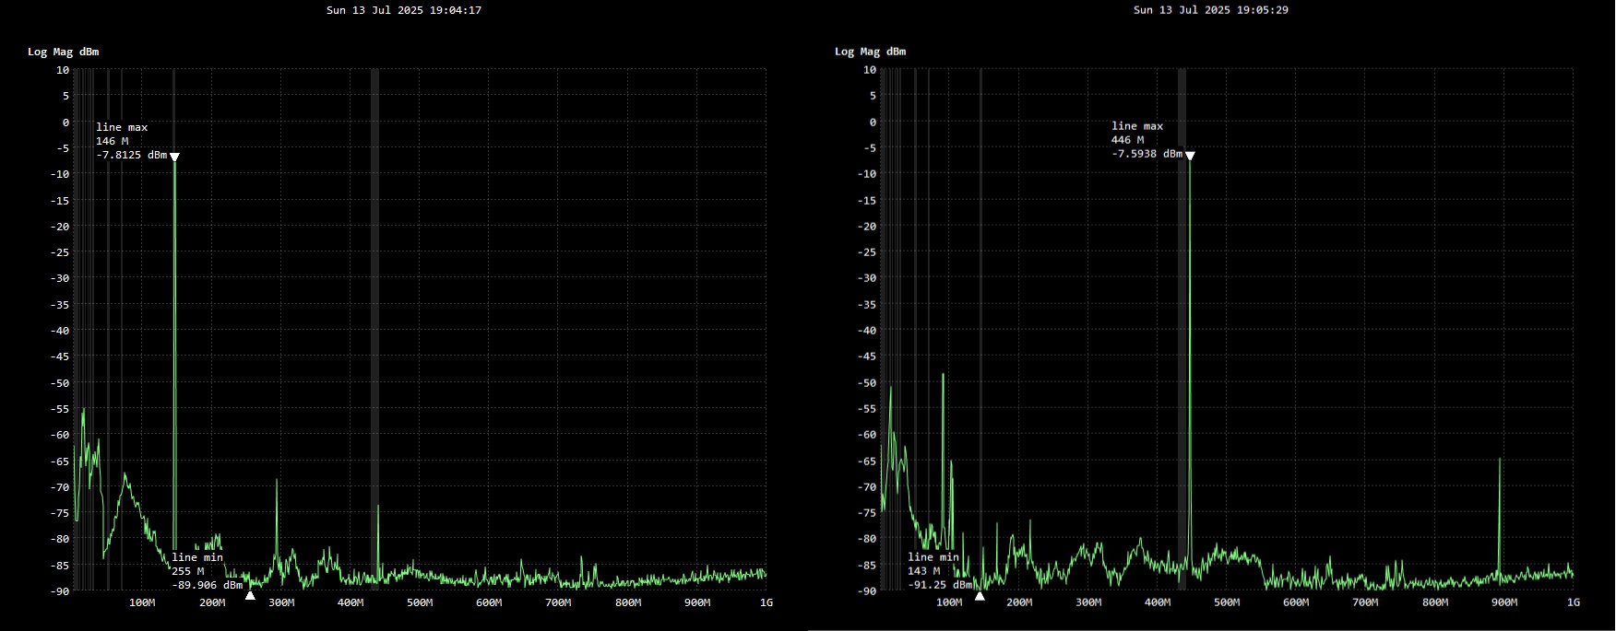Screen dimensions: 1616x631
Task: Click the gray shaded band in left plot
Action: point(374,276)
